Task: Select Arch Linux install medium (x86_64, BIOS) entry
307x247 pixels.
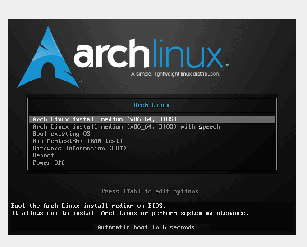Action: (x=152, y=119)
